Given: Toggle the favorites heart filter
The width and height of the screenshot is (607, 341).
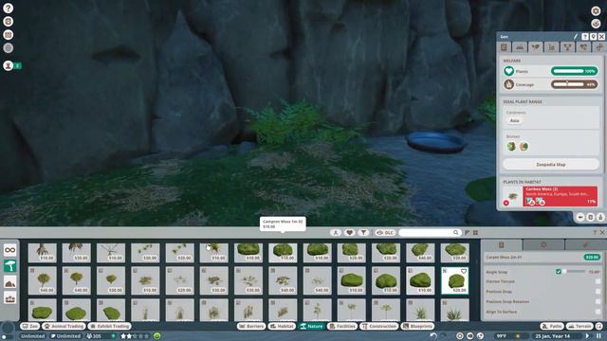Looking at the screenshot, I should (350, 232).
